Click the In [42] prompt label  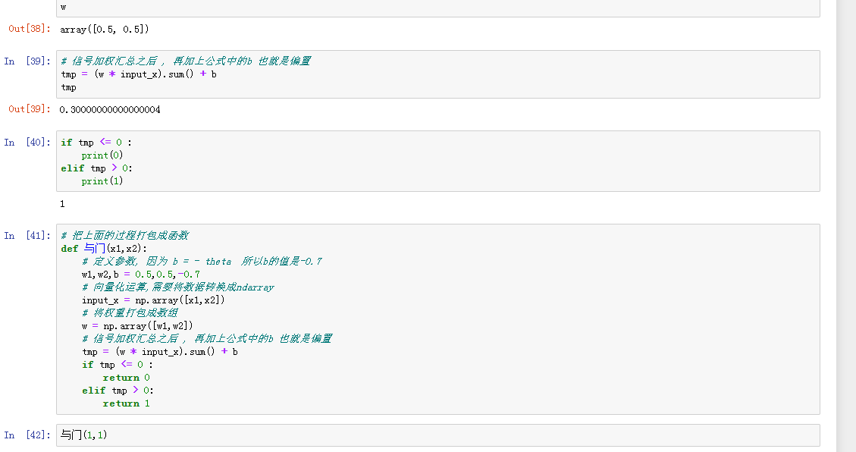[27, 435]
